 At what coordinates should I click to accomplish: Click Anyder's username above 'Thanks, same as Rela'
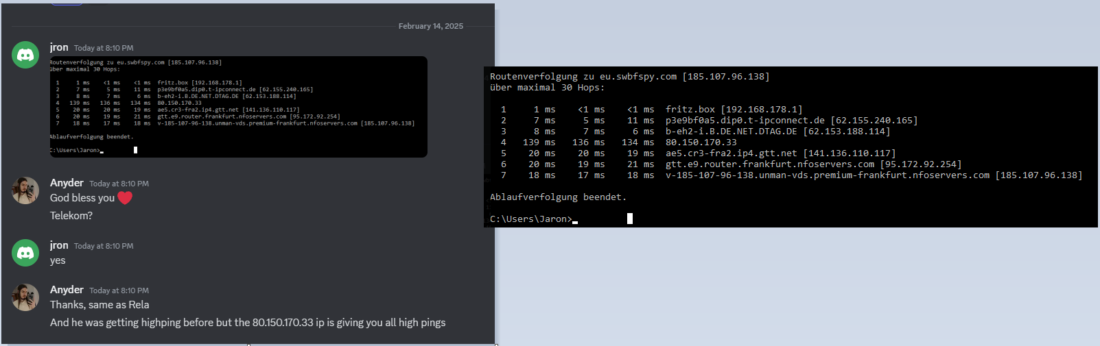pyautogui.click(x=67, y=290)
